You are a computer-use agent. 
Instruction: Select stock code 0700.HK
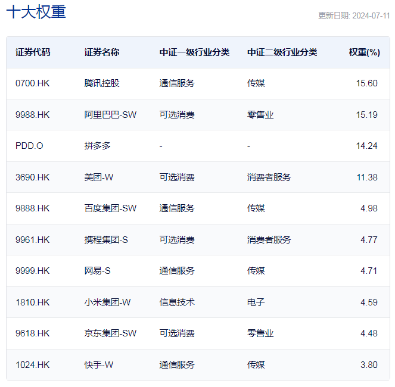(x=33, y=83)
